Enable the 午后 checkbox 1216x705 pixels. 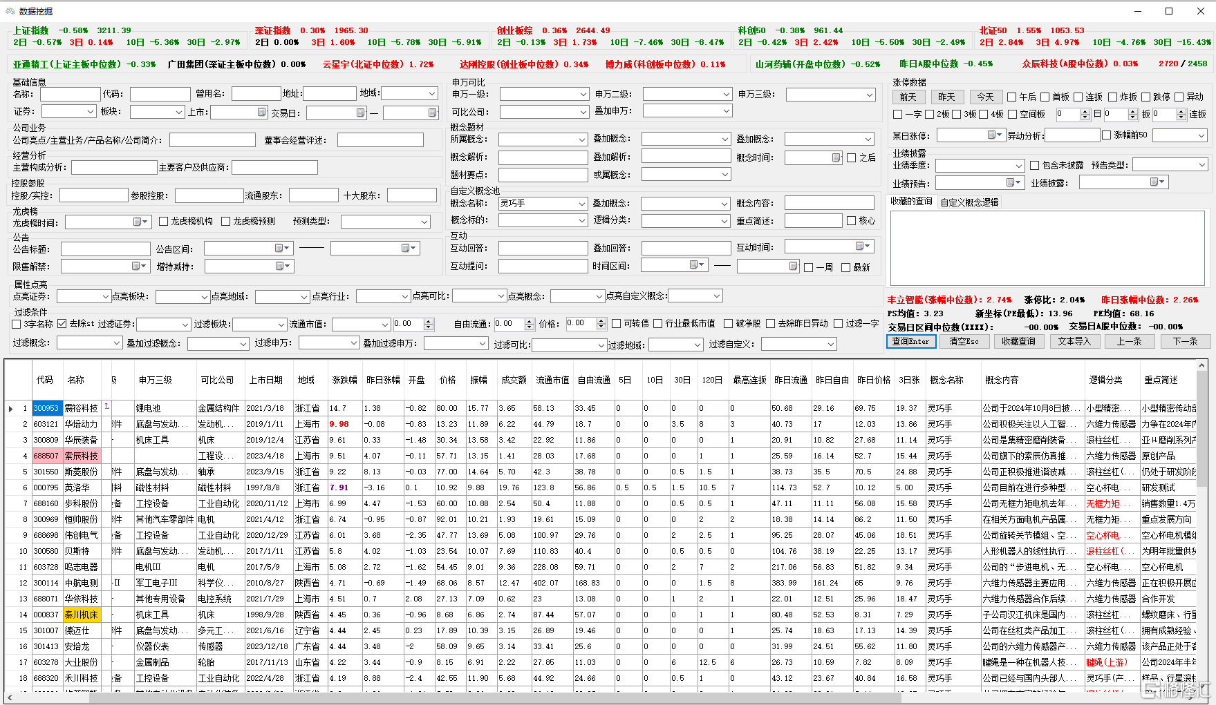click(x=1012, y=97)
